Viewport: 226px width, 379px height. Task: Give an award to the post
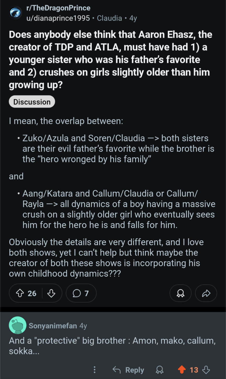point(180,293)
